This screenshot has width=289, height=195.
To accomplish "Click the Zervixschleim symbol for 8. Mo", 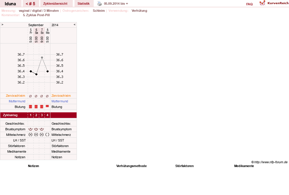I will click(47, 96).
